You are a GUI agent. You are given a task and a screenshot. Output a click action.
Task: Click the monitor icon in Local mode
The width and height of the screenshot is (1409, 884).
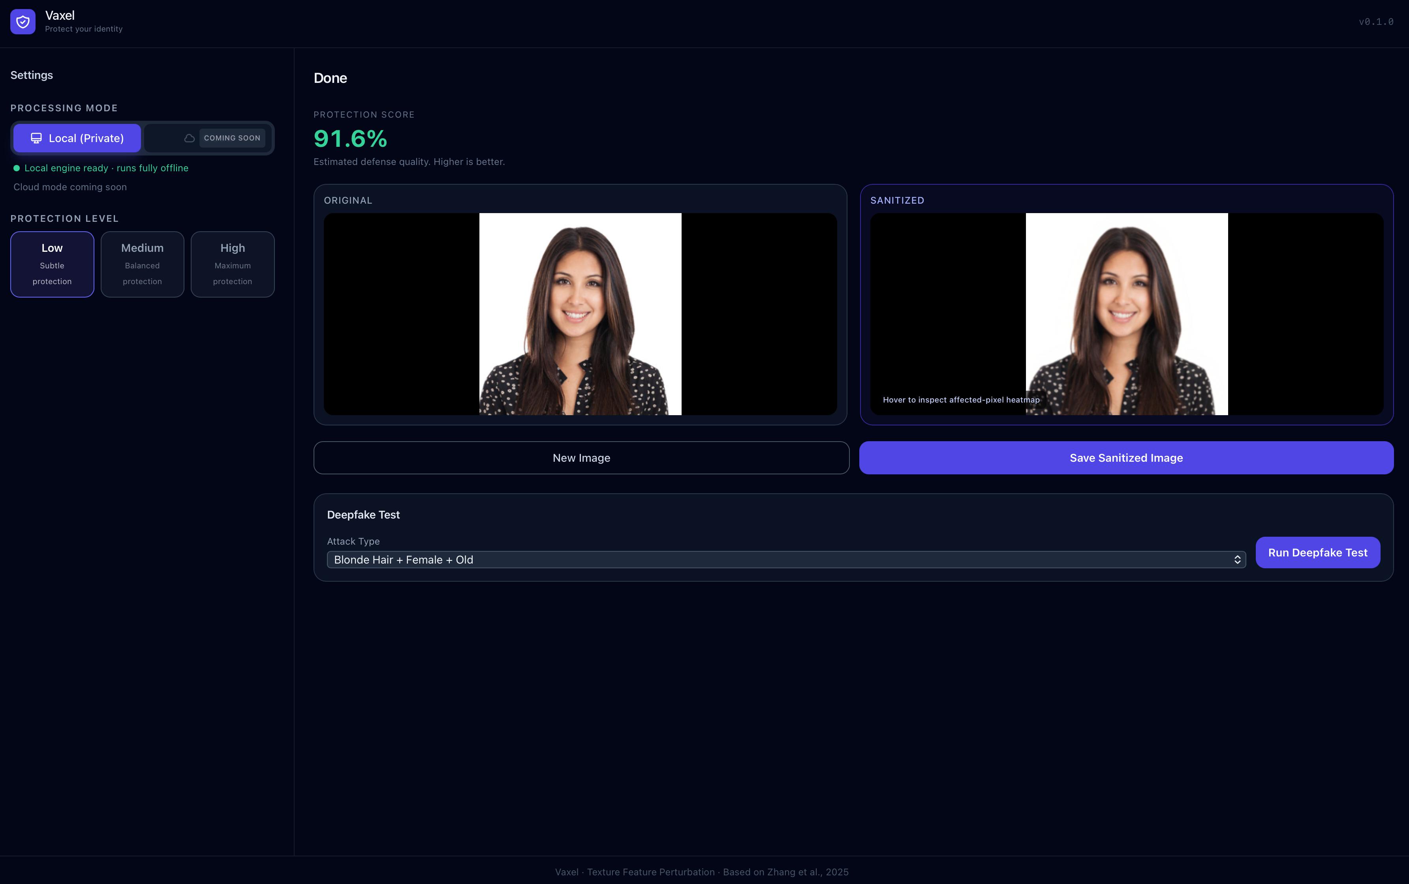pyautogui.click(x=36, y=138)
